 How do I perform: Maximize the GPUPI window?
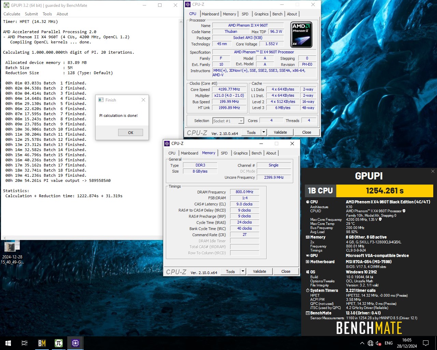[x=160, y=5]
